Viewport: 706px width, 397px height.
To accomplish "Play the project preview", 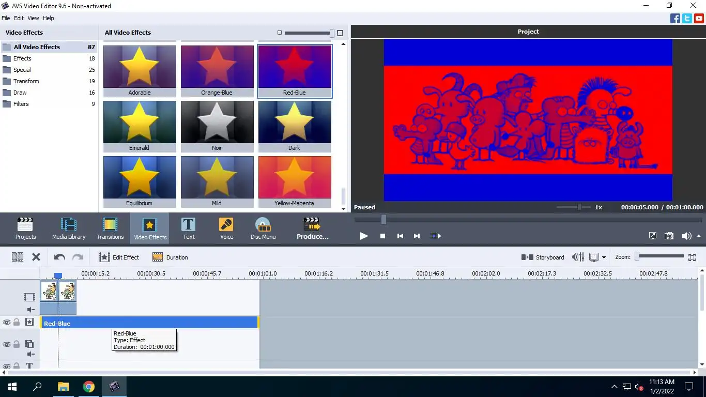I will 364,236.
